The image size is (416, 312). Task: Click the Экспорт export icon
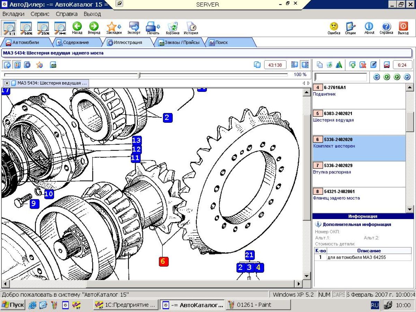point(134,28)
